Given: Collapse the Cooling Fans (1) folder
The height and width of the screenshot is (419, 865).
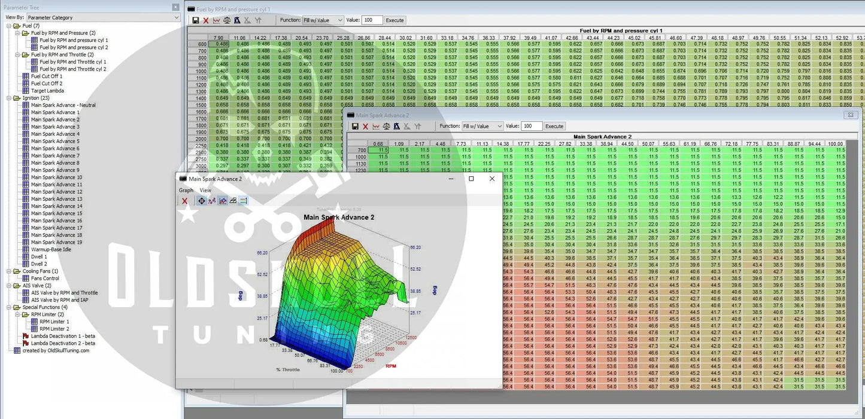Looking at the screenshot, I should (x=9, y=271).
